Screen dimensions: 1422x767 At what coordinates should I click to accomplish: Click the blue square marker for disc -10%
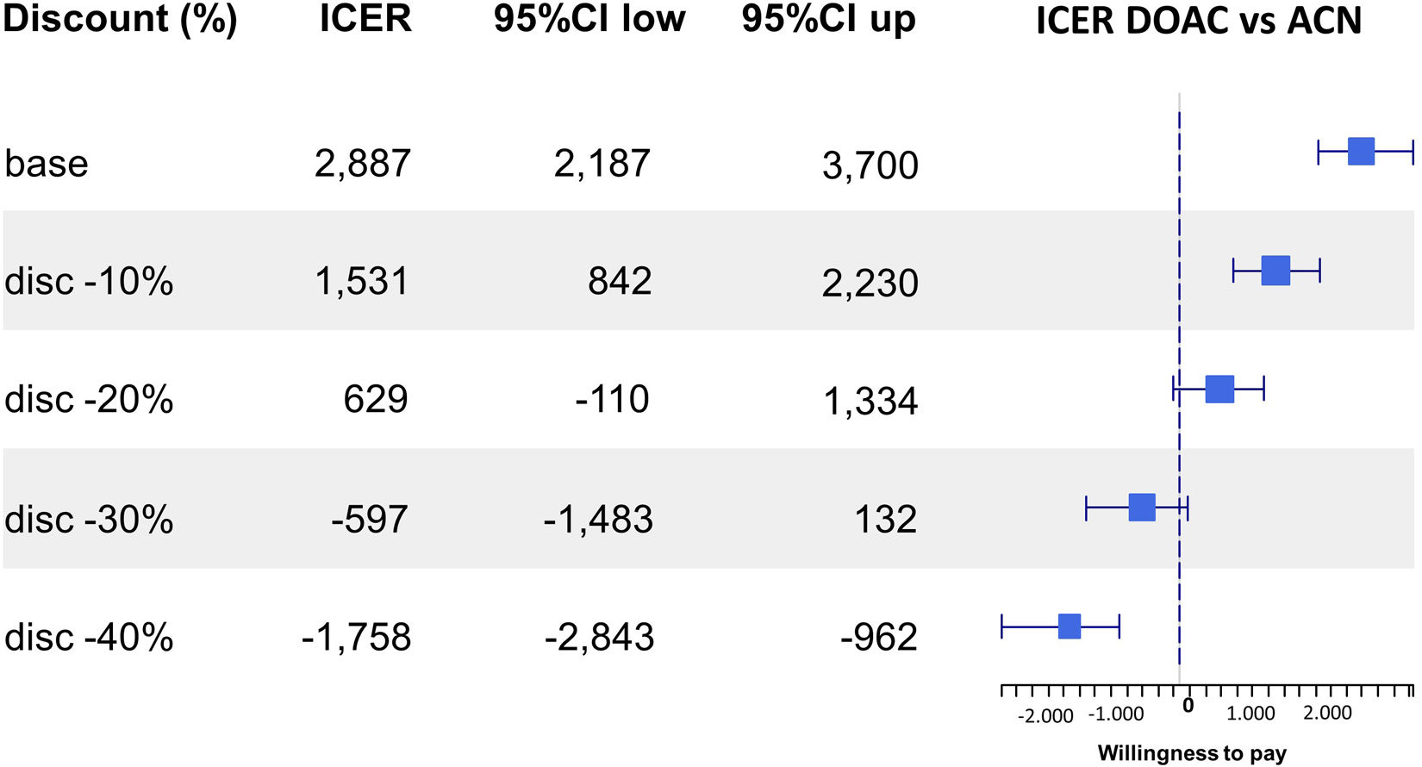pos(1275,270)
